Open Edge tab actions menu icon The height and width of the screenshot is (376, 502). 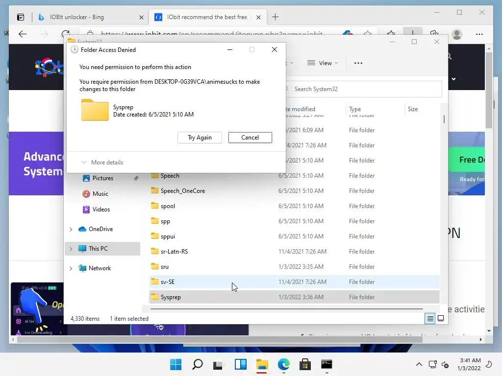pyautogui.click(x=21, y=17)
